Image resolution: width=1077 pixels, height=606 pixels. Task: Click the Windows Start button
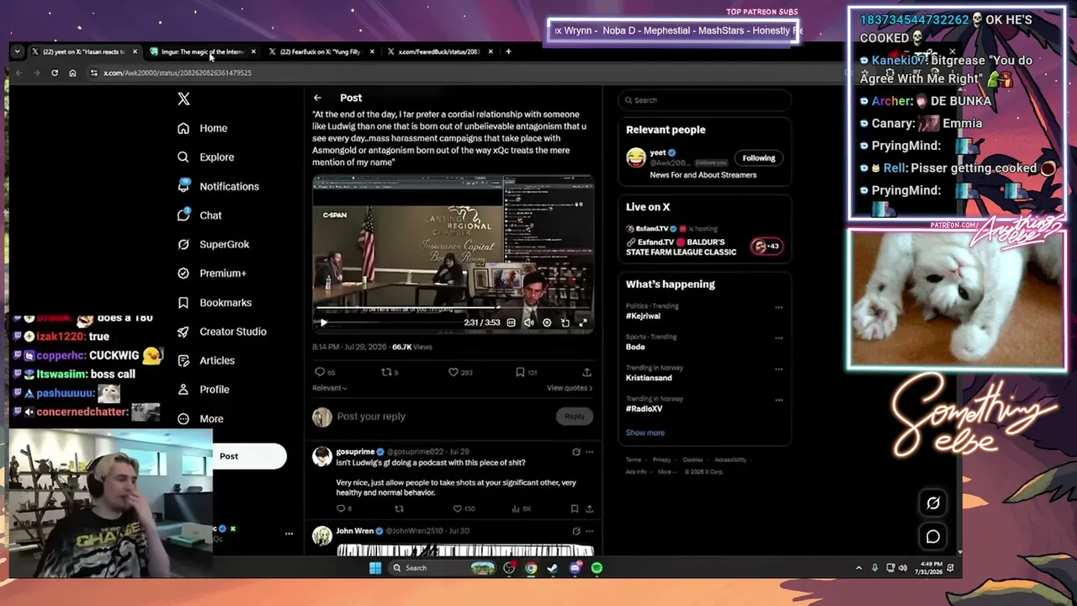coord(375,568)
